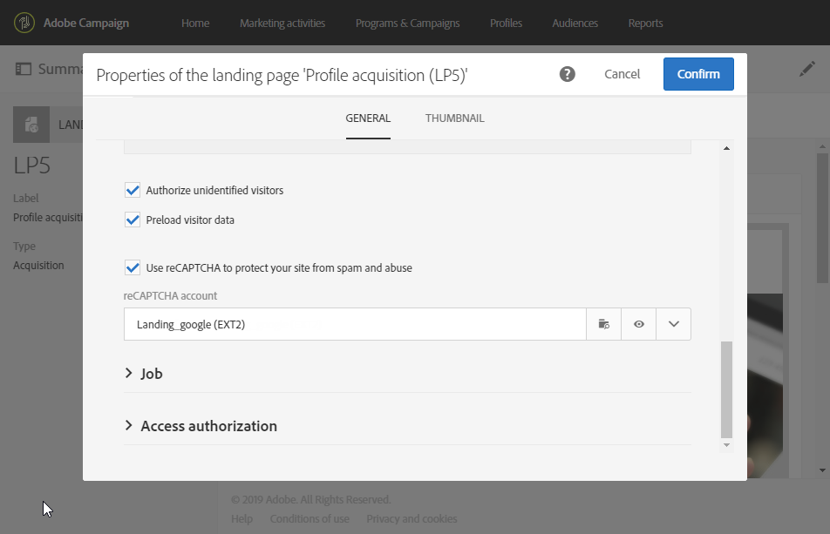Click the 'reCAPTCHA account' field label

pos(171,296)
